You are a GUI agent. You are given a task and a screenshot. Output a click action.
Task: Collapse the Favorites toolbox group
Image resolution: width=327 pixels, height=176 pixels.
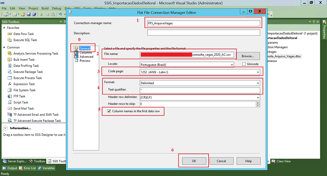pos(4,28)
